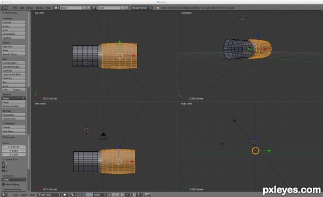Viewport: 323px width, 197px height.
Task: Open the Render menu
Action: pos(30,8)
